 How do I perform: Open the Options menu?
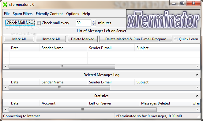click(73, 14)
